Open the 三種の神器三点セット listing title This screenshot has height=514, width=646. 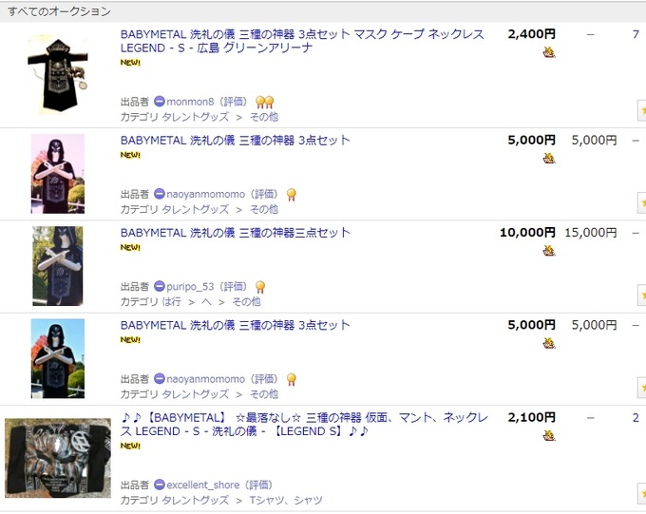[236, 233]
